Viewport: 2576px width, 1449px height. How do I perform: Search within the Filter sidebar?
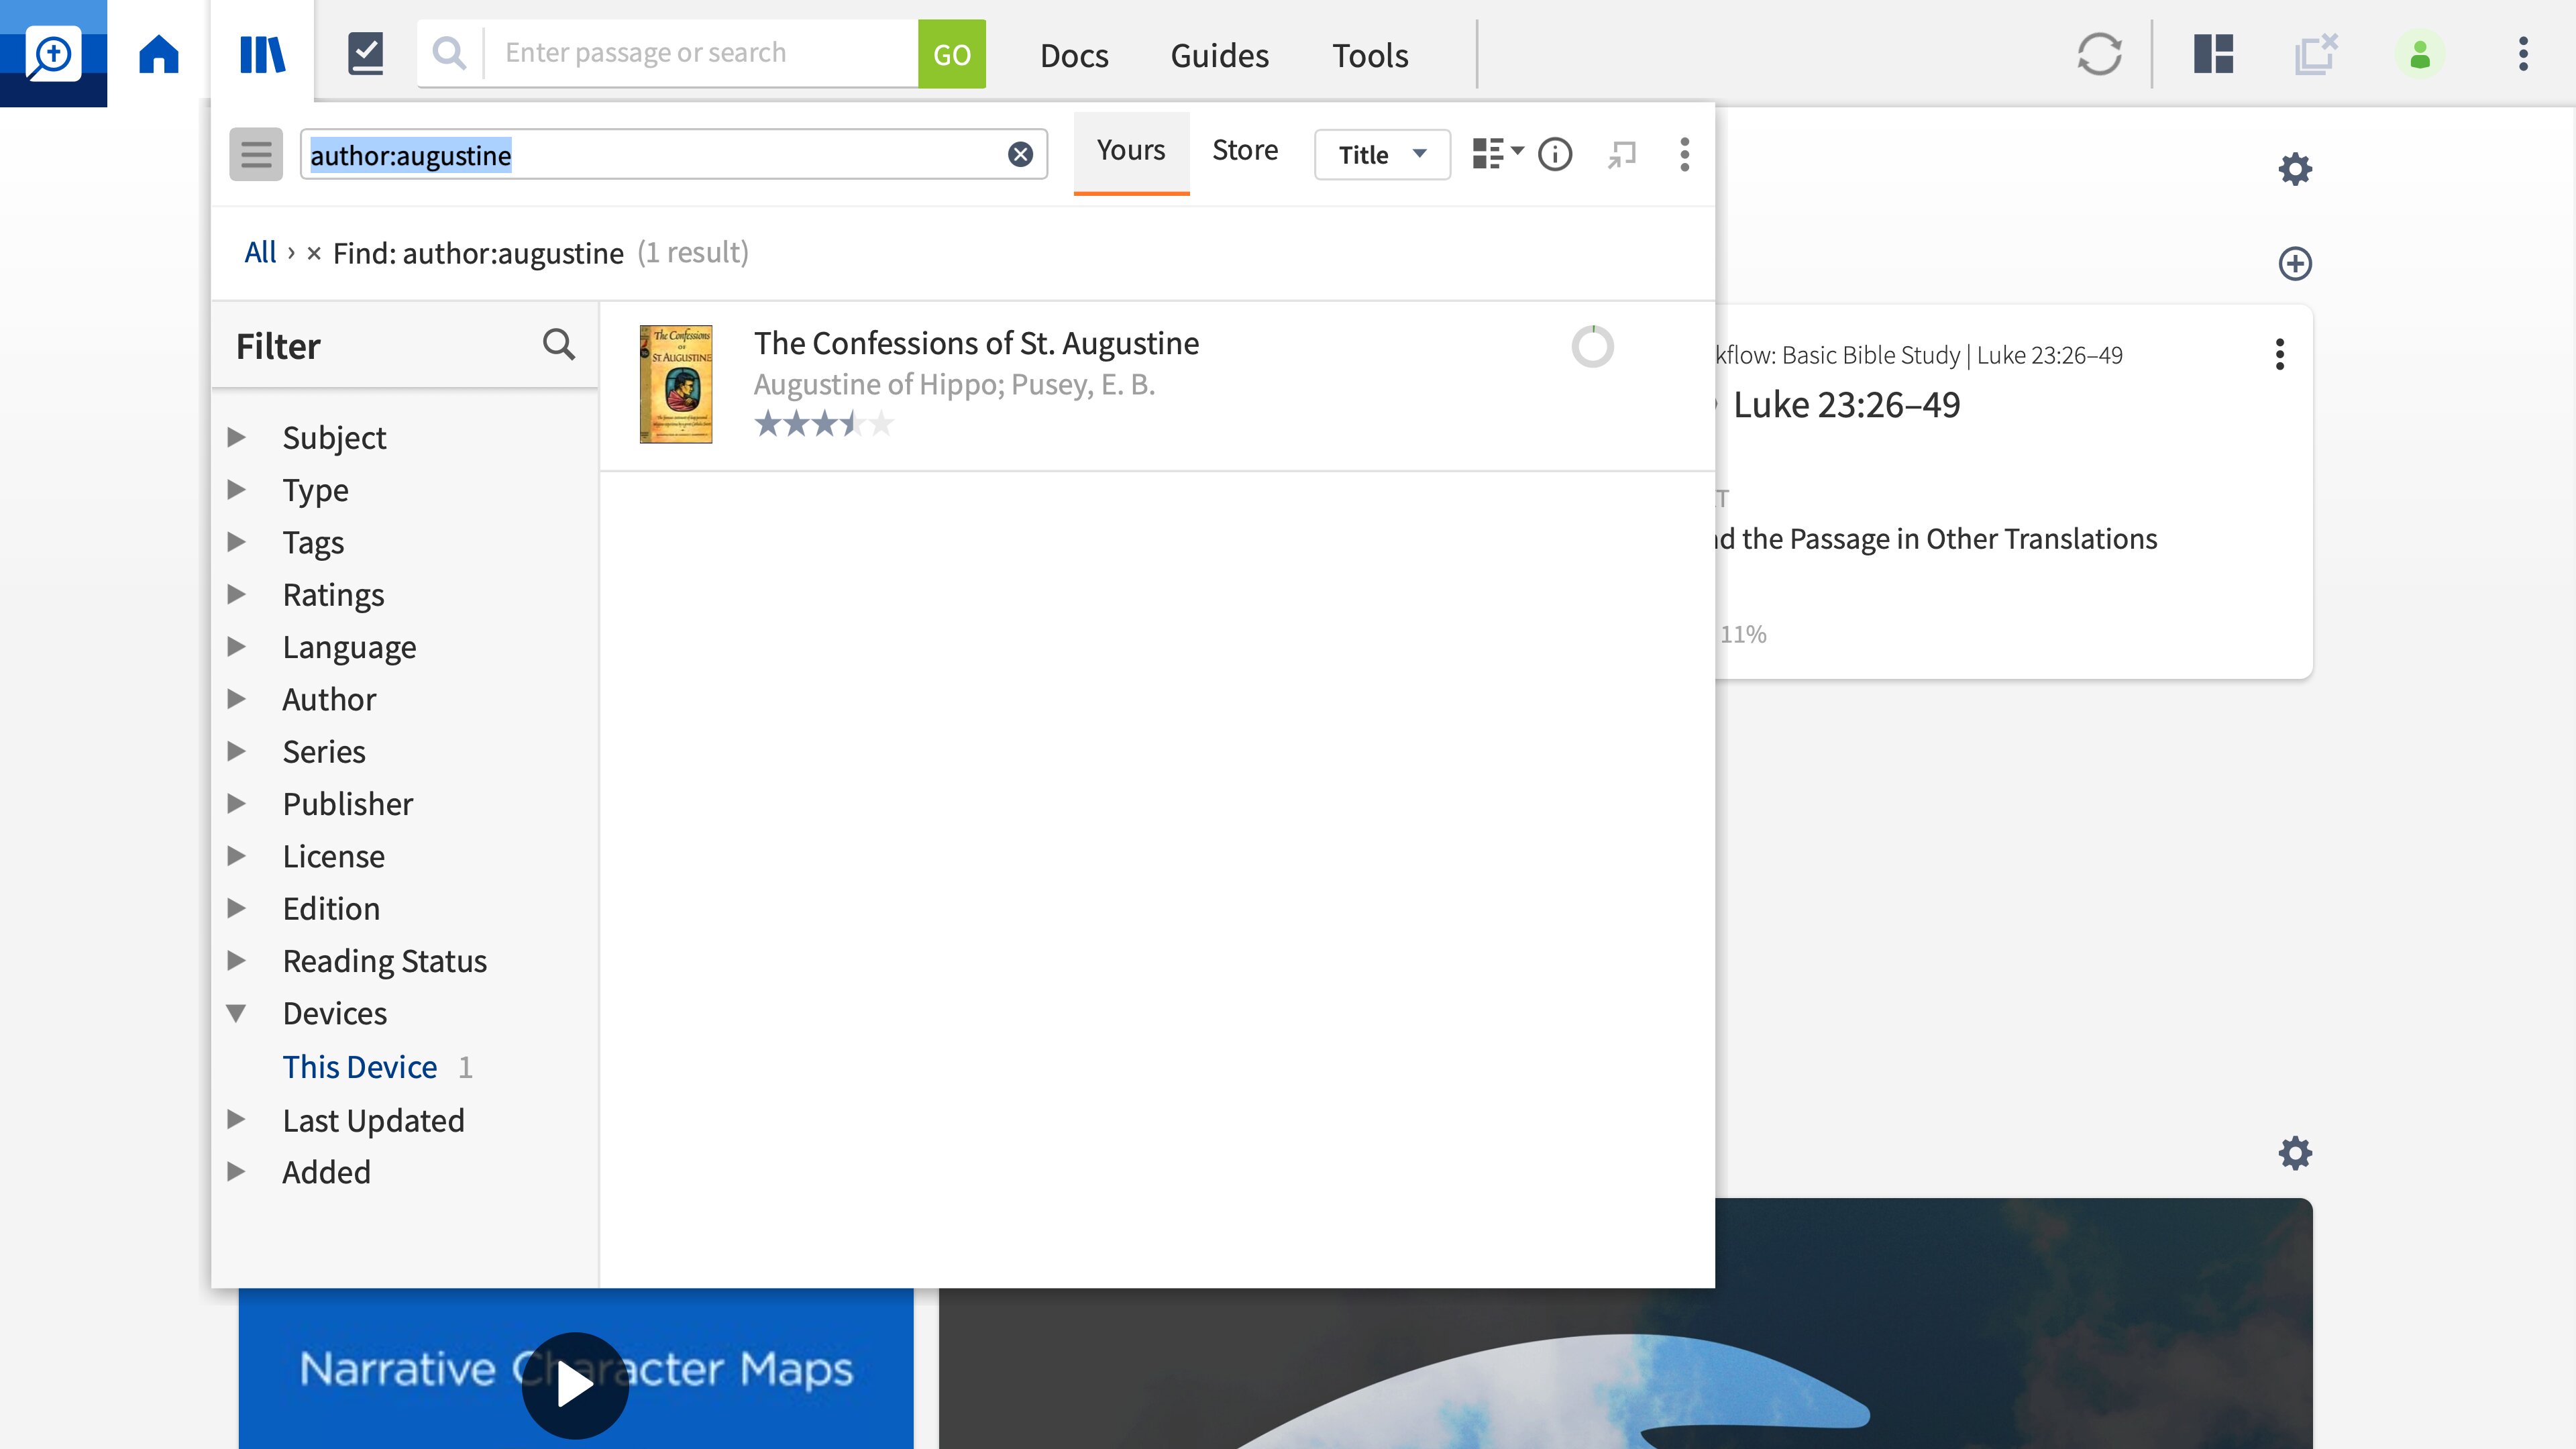[558, 345]
